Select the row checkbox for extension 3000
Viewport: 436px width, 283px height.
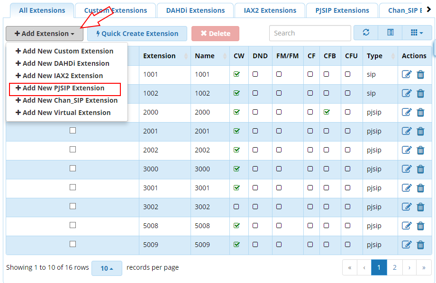[73, 168]
